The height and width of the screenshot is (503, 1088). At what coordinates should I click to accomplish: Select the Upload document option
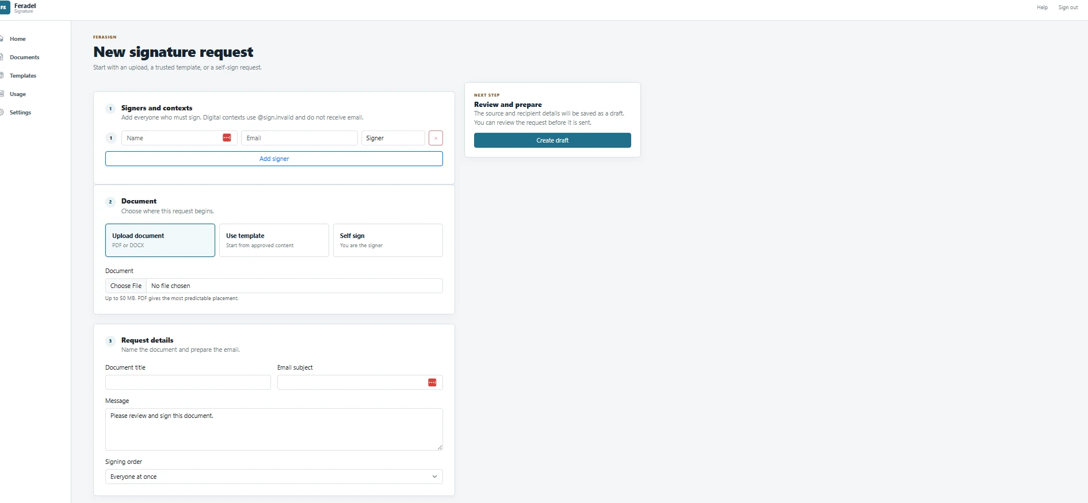coord(160,240)
